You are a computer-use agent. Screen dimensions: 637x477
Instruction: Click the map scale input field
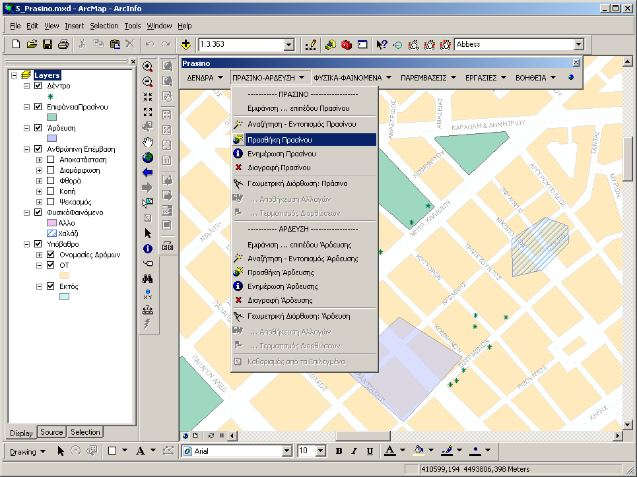point(242,45)
